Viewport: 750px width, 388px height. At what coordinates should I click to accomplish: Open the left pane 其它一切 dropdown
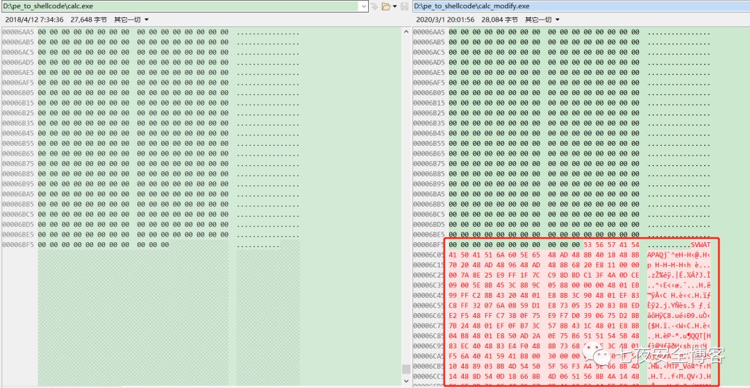coord(131,19)
